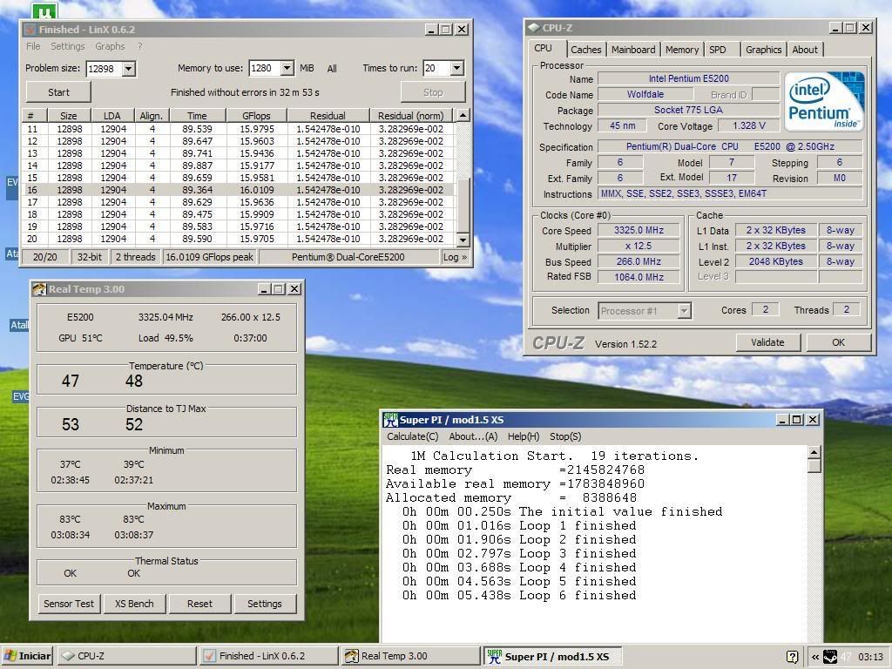The image size is (892, 669).
Task: Click Real Temp Reset button
Action: [199, 604]
